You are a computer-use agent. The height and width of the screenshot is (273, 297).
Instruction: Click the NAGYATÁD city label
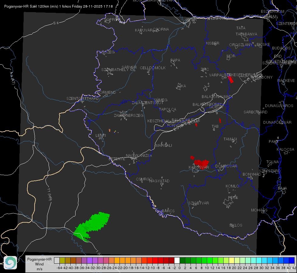pyautogui.click(x=159, y=181)
